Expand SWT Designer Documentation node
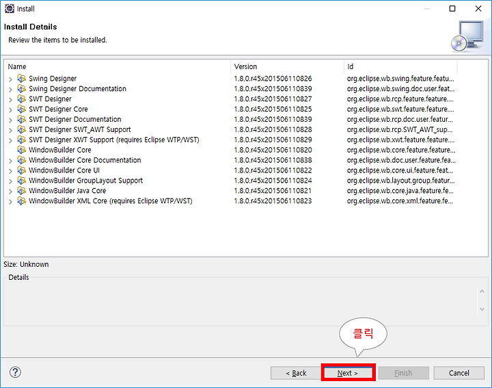Image resolution: width=492 pixels, height=388 pixels. click(x=10, y=120)
